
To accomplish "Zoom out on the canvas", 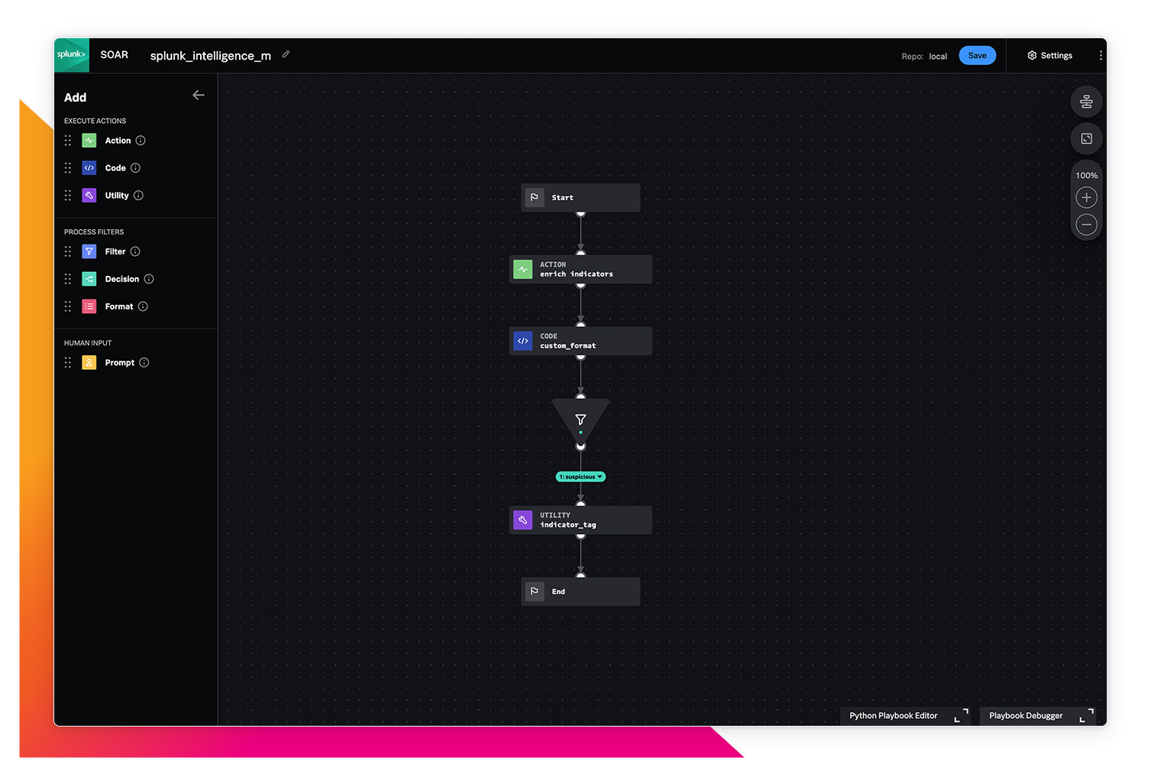I will point(1086,225).
